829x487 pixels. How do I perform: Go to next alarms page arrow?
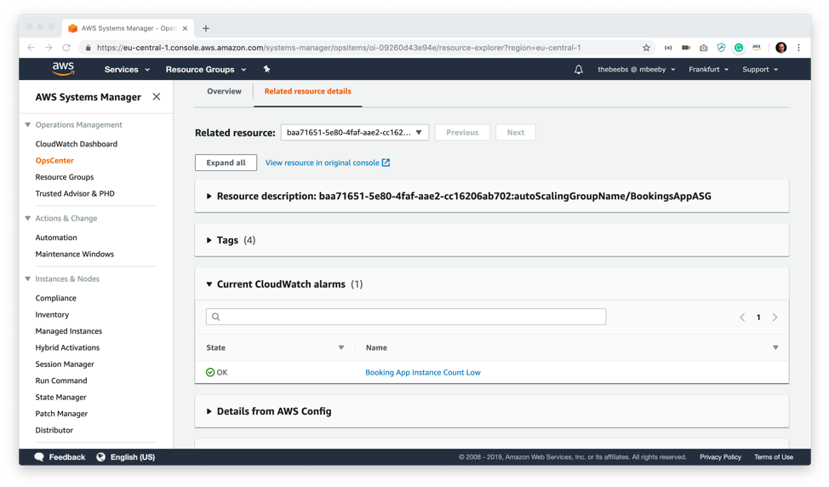pyautogui.click(x=775, y=318)
